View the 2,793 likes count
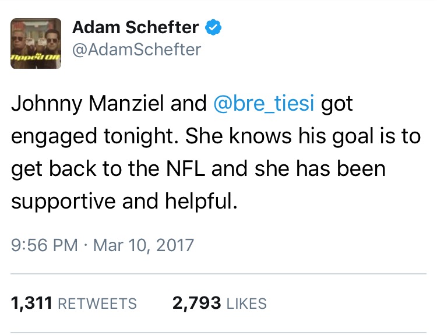 [197, 303]
